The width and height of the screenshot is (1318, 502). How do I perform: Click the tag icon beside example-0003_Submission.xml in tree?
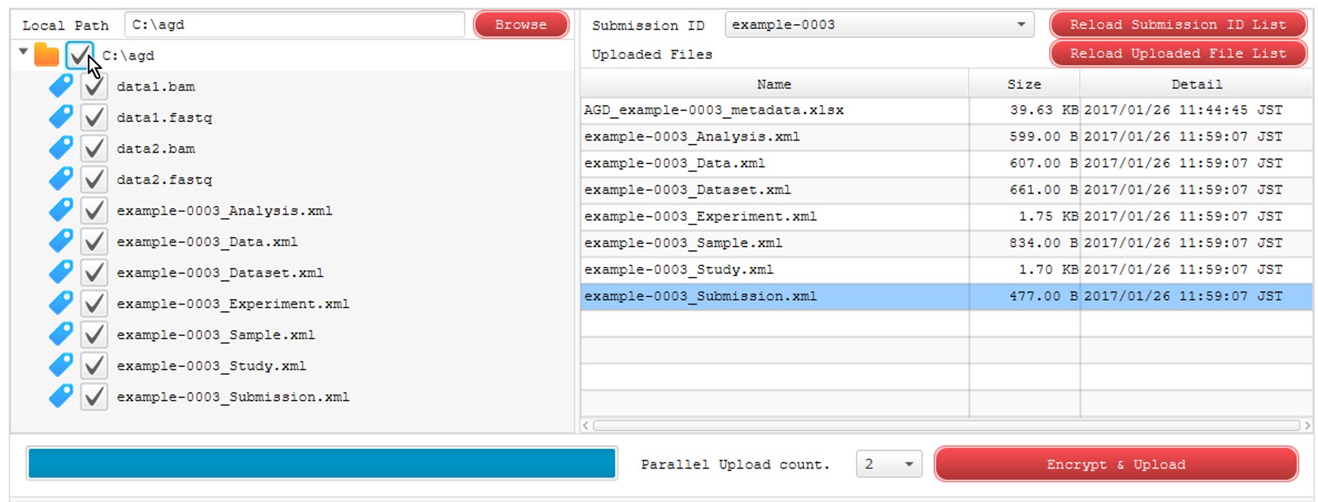(x=61, y=396)
